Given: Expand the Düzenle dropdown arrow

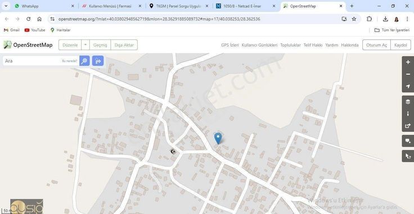Looking at the screenshot, I should tap(85, 45).
